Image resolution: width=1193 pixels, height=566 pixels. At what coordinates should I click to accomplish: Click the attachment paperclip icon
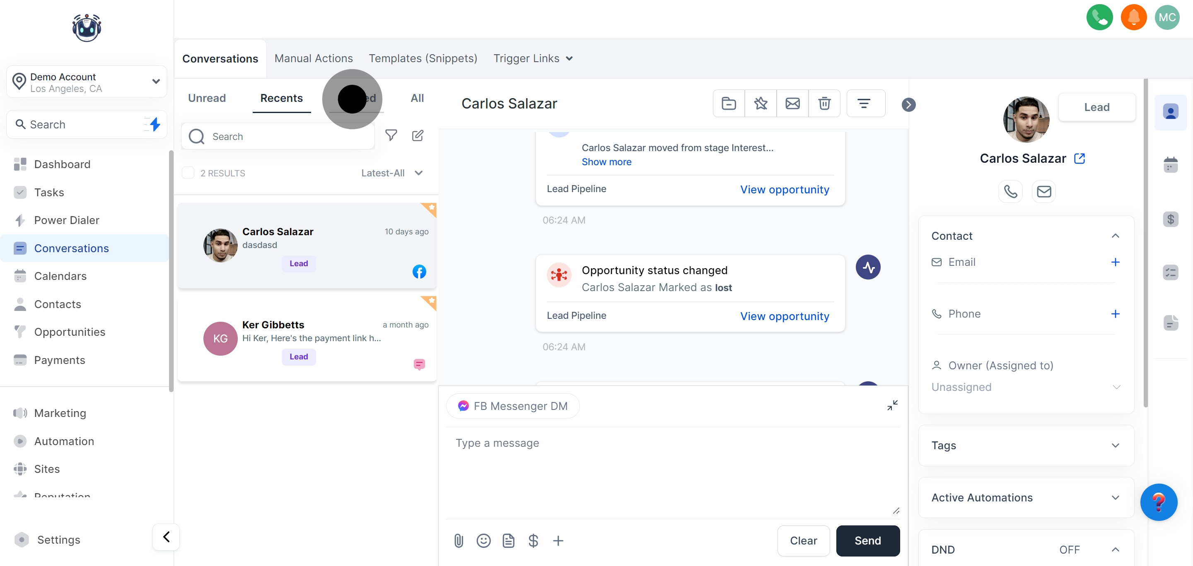coord(459,540)
